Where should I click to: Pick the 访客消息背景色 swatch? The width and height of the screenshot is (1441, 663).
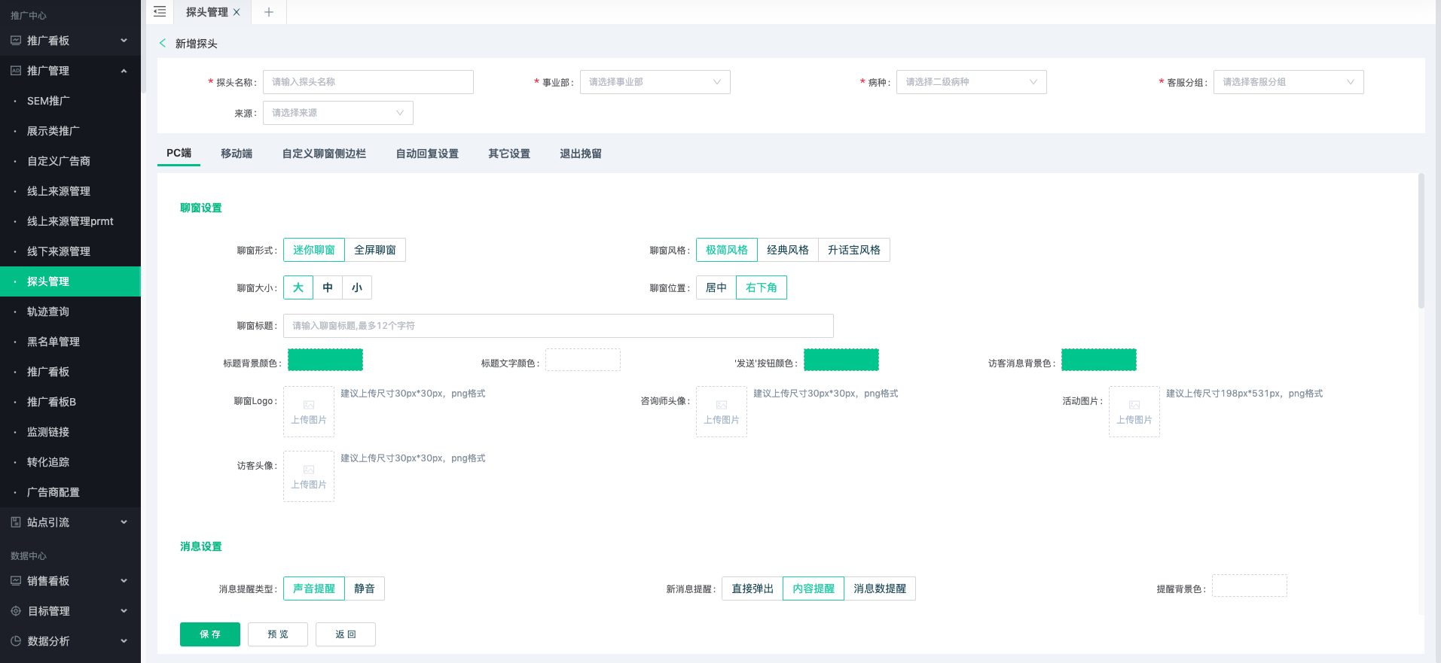pos(1099,360)
